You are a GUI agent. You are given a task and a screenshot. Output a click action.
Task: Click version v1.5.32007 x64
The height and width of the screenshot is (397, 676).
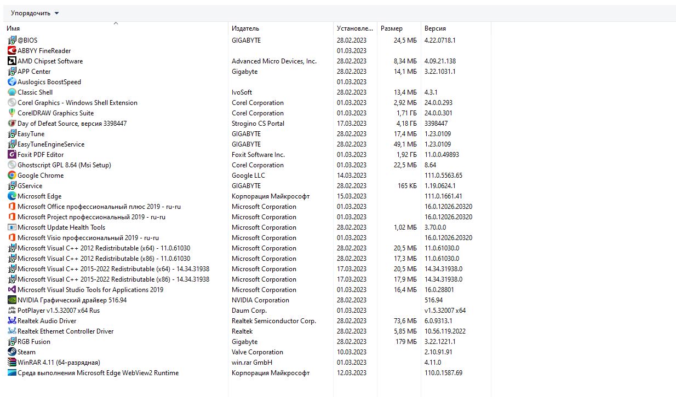(445, 311)
